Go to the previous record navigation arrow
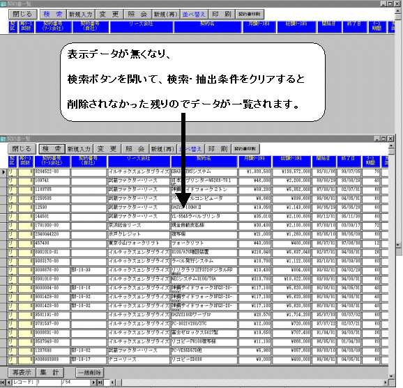Viewport: 403px width, 388px height. coord(8,382)
